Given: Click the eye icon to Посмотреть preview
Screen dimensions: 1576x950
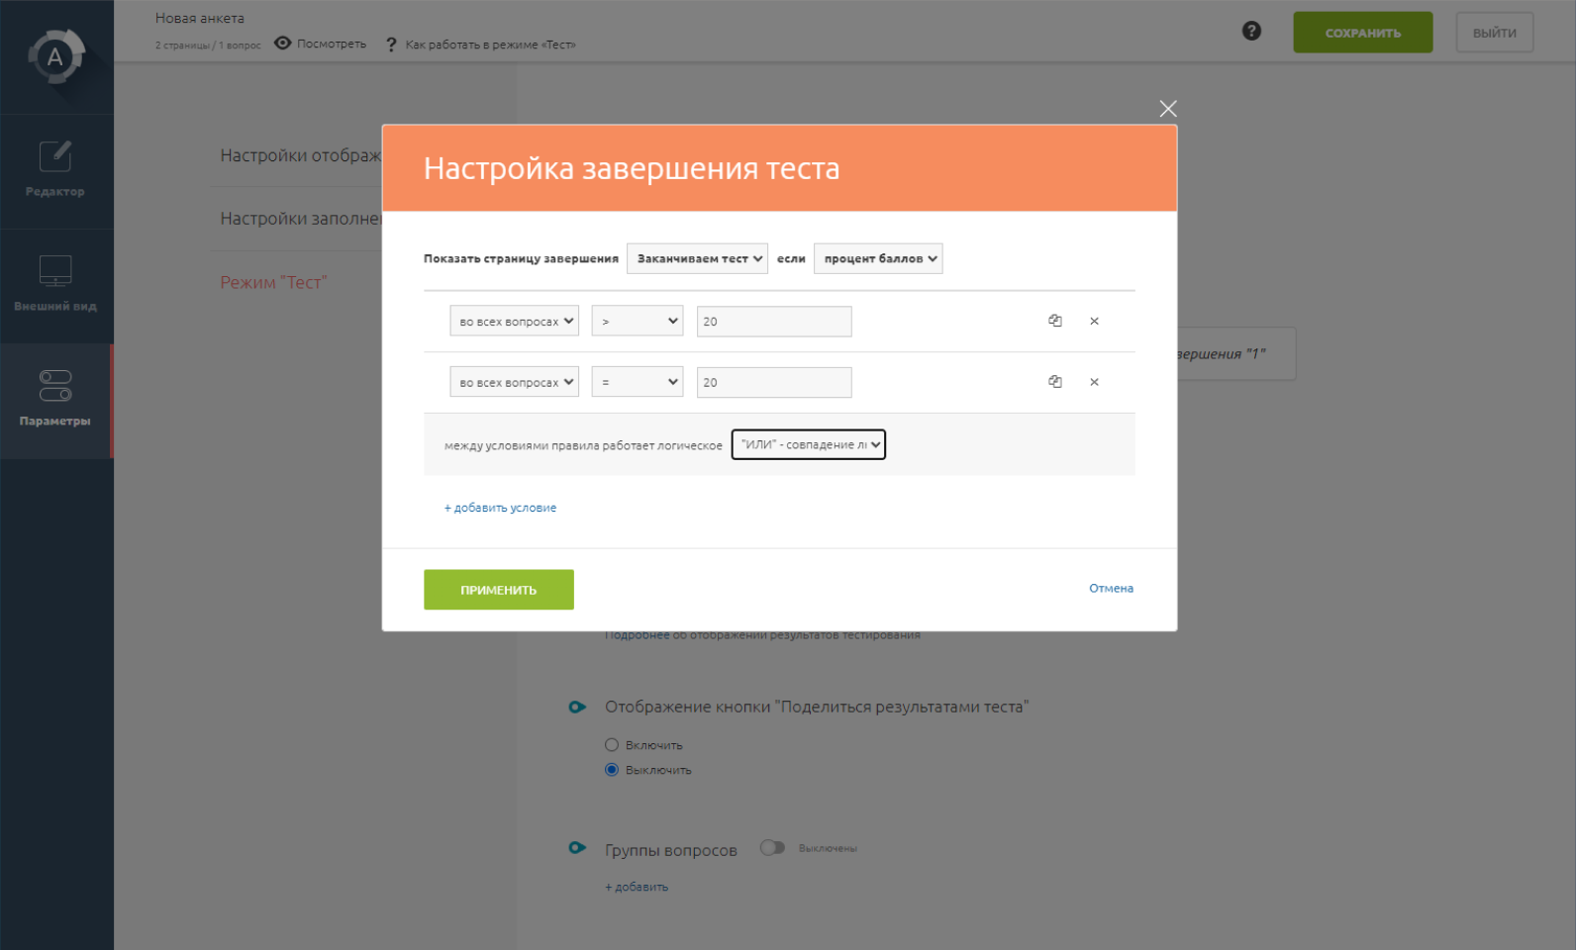Looking at the screenshot, I should (x=283, y=44).
